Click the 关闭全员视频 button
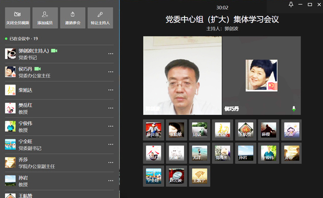 tap(17, 18)
